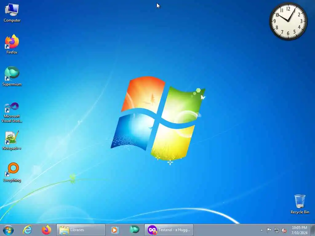Image resolution: width=315 pixels, height=236 pixels.
Task: Select the Everything search shortcut
Action: tap(12, 172)
